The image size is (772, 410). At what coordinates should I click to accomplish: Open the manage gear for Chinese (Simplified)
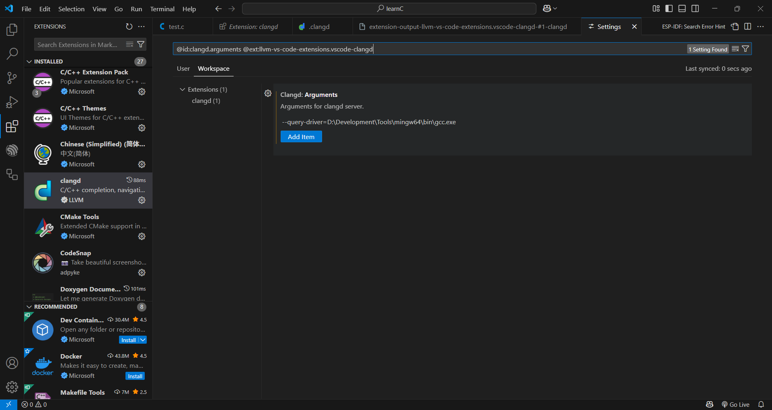coord(142,164)
